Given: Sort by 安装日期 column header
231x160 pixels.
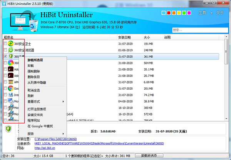Looking at the screenshot, I should [x=129, y=37].
